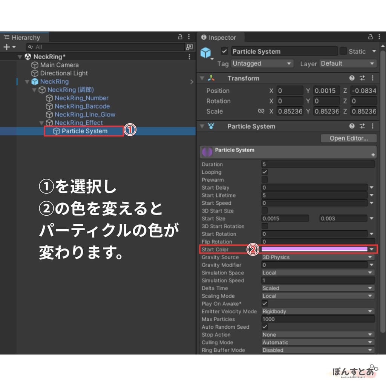Open Particle System component three-dot menu

372,126
